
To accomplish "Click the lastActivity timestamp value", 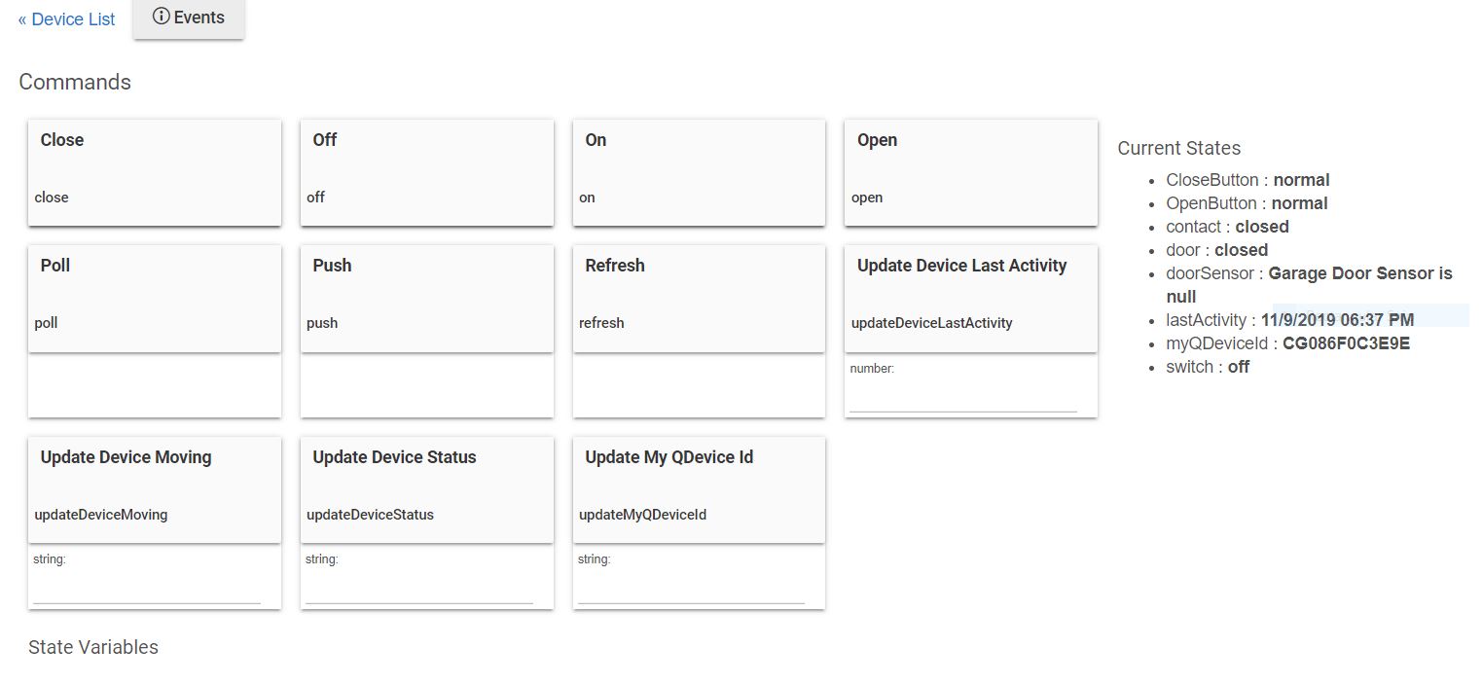I will coord(1337,320).
